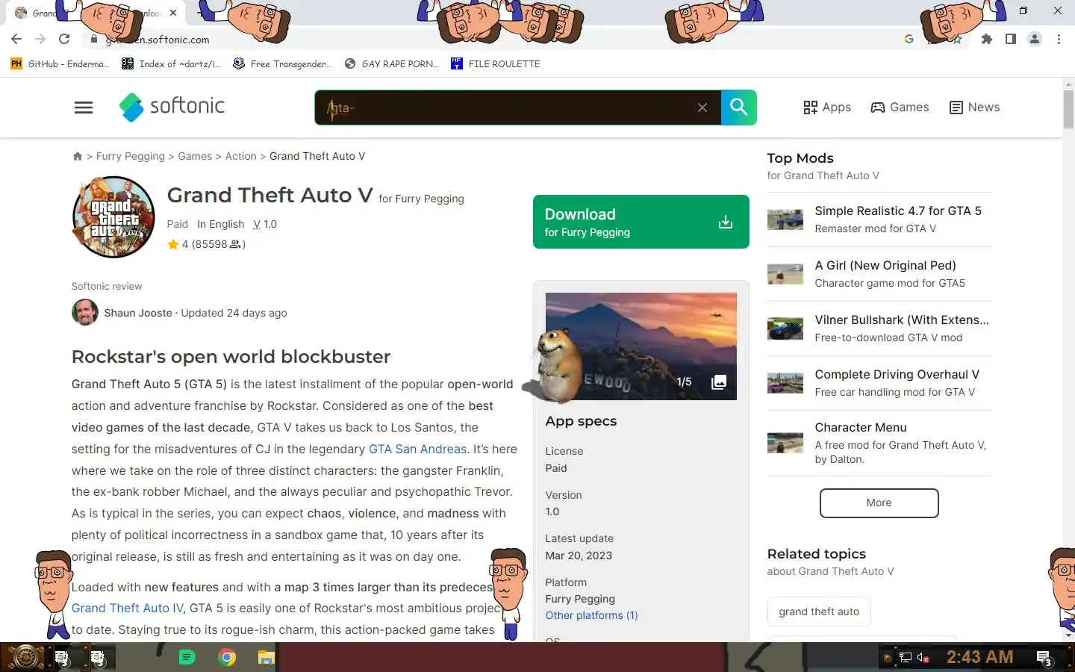Screen dimensions: 1075x672
Task: Click the muted volume tray icon
Action: [x=923, y=658]
